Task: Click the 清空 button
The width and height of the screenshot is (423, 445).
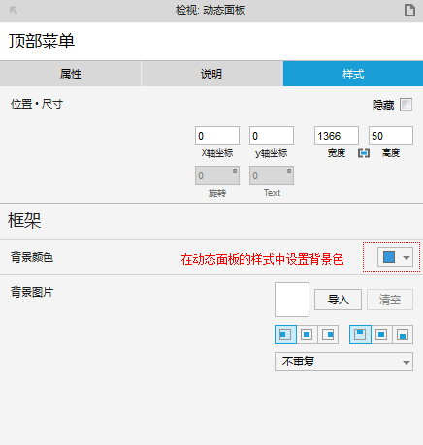Action: (x=390, y=300)
